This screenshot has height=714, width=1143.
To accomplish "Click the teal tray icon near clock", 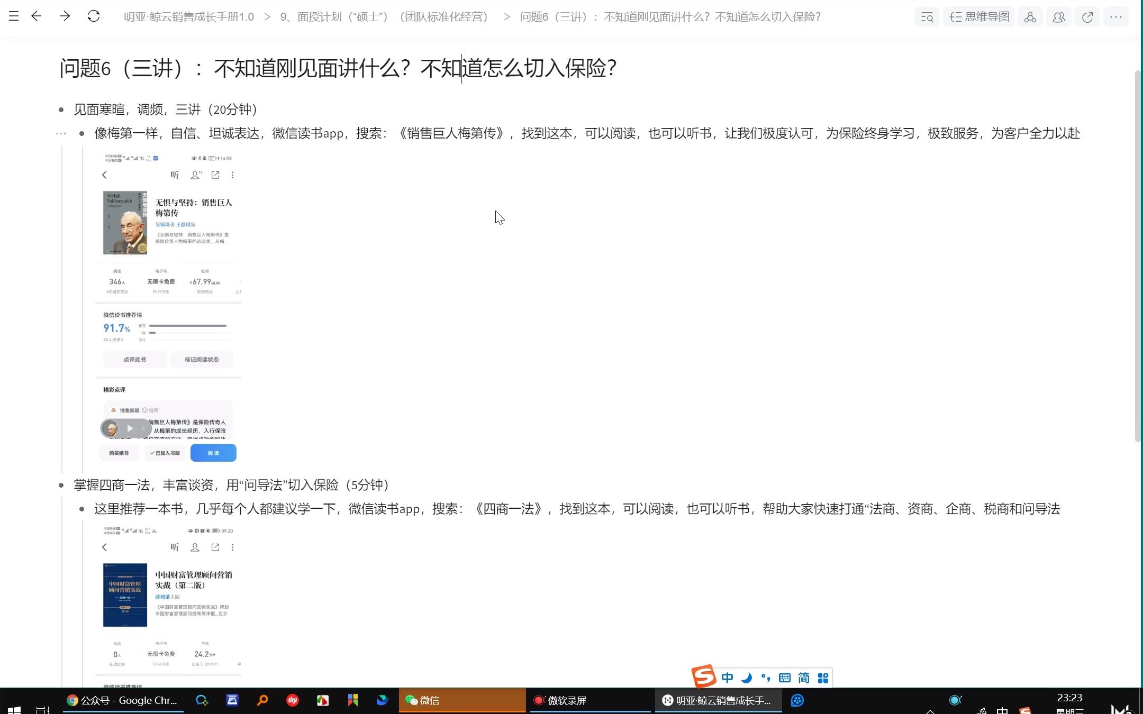I will tap(955, 700).
